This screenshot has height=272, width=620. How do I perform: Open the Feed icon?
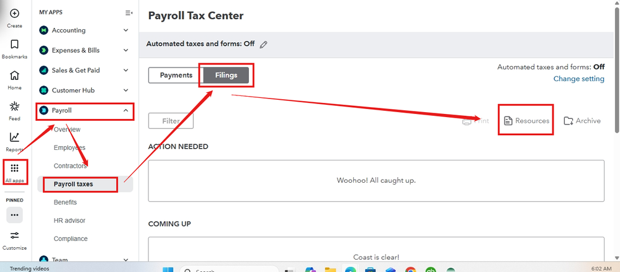click(x=14, y=106)
